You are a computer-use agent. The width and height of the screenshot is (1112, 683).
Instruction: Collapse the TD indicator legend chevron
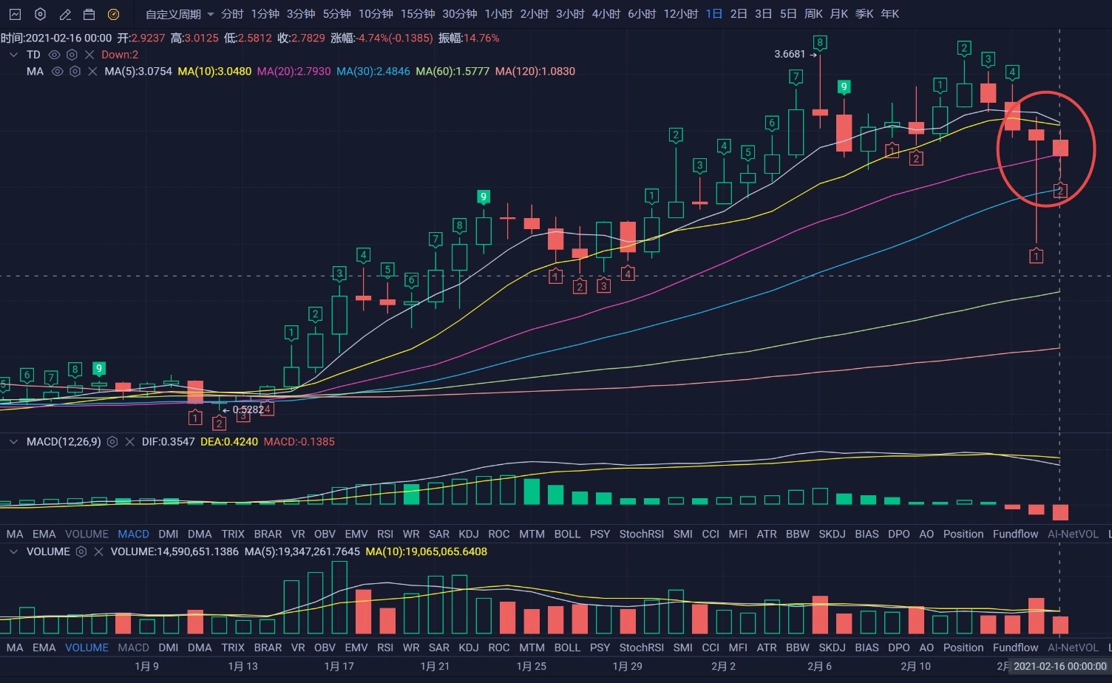click(13, 55)
